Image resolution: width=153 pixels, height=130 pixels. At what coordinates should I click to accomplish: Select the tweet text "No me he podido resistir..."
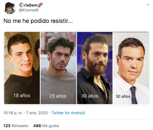(38, 21)
